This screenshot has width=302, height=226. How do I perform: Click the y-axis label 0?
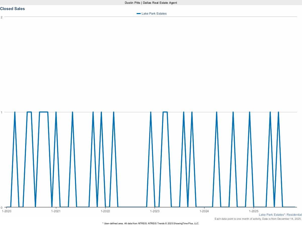2,207
